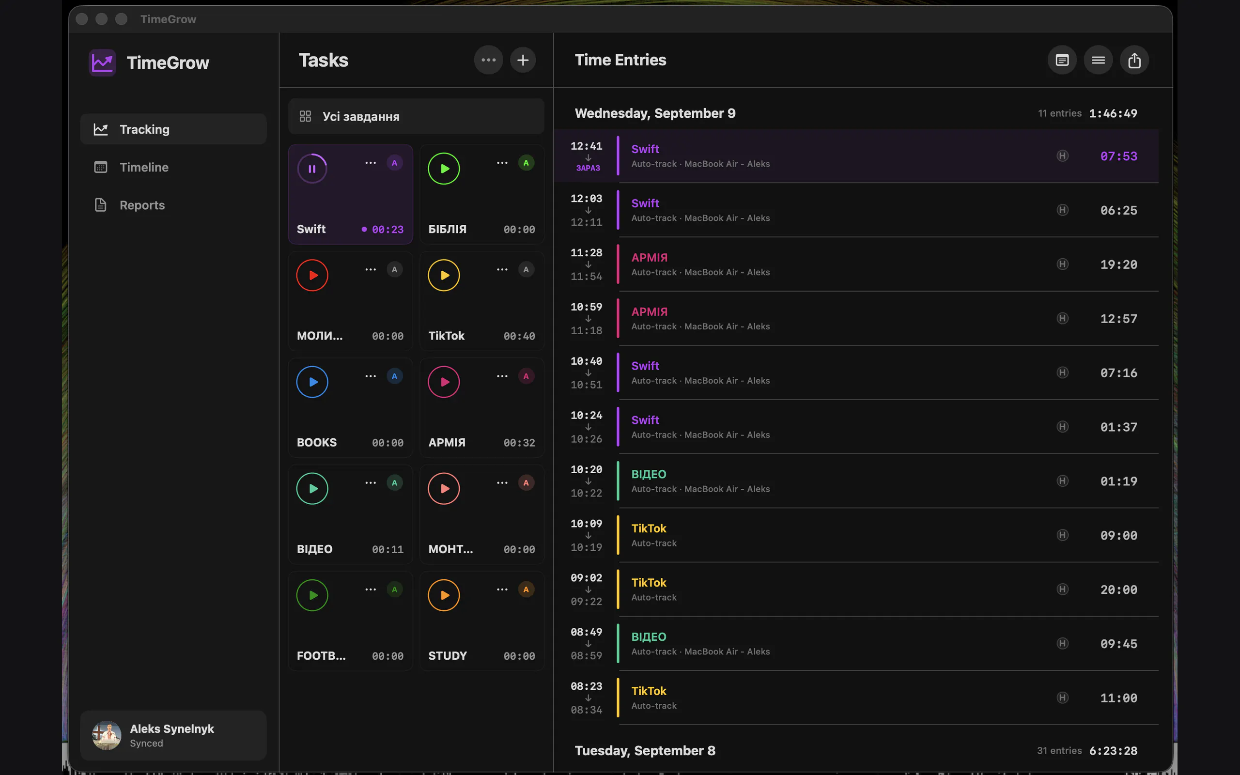Start the МОЛИ... task timer
Viewport: 1240px width, 775px height.
click(312, 275)
